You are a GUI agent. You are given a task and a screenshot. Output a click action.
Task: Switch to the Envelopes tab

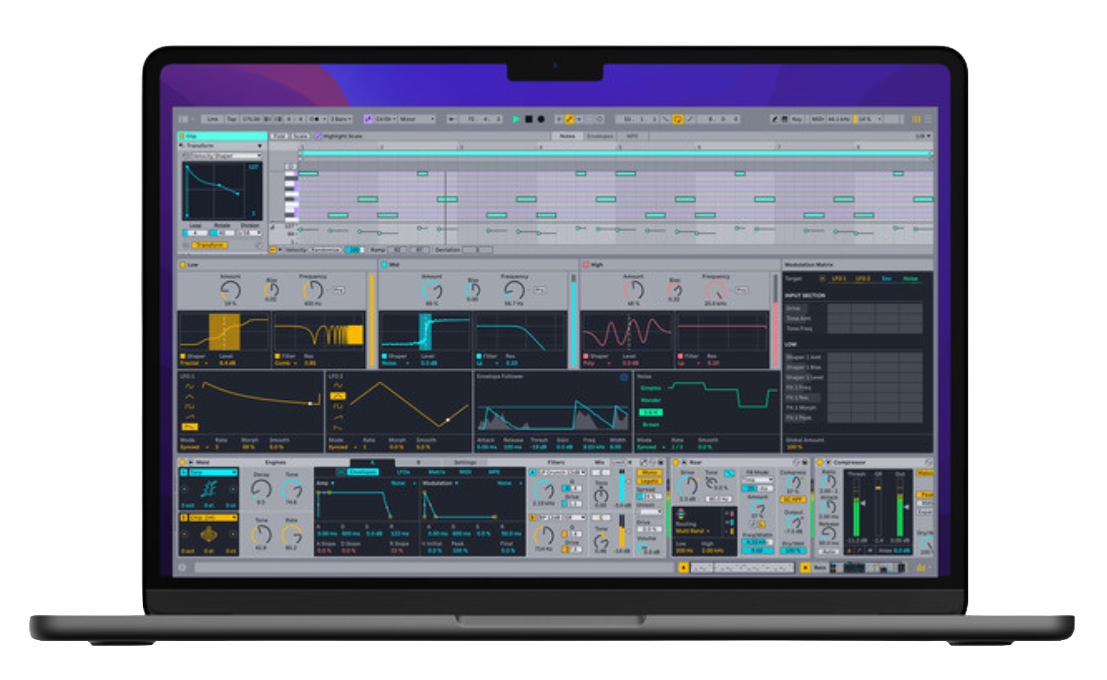click(599, 136)
